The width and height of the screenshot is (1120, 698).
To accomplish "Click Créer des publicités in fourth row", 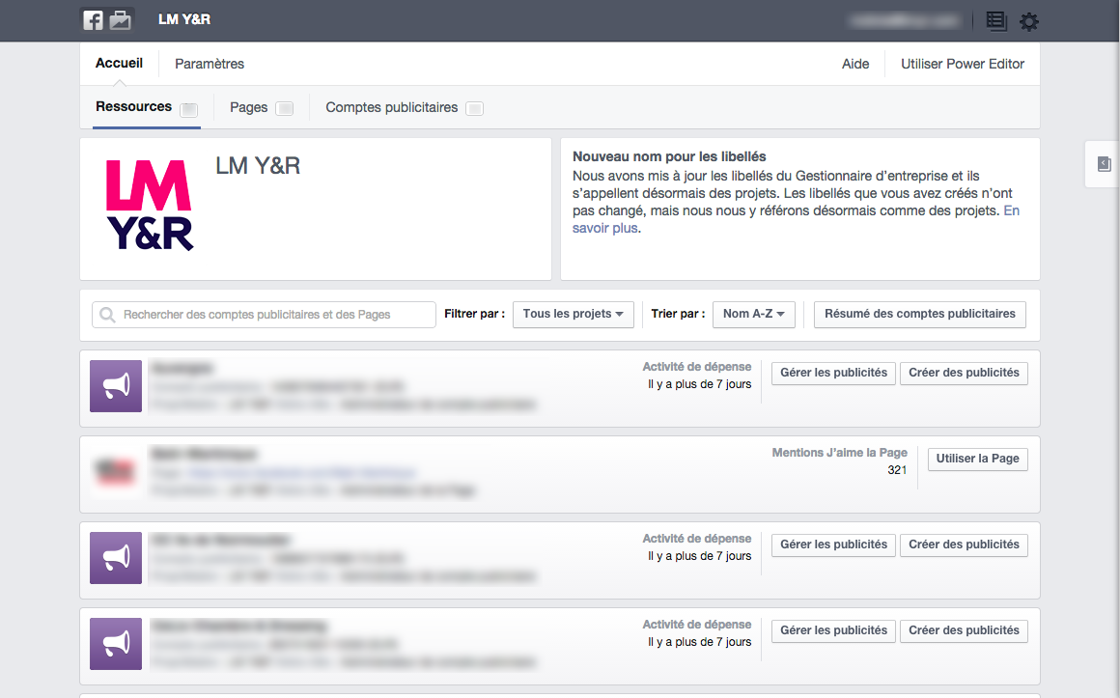I will tap(964, 630).
